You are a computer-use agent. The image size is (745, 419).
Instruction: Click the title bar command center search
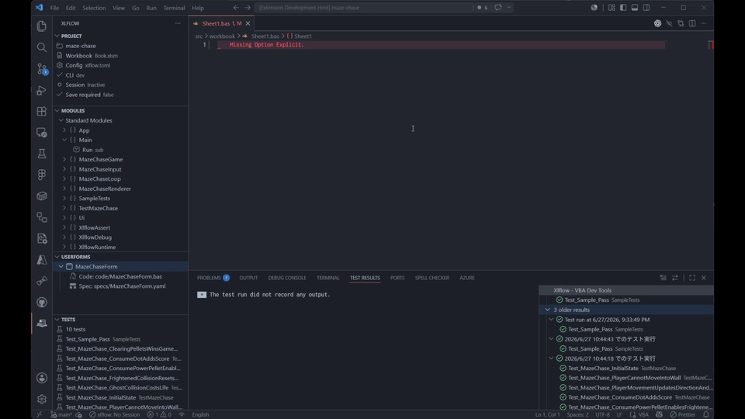pos(364,8)
